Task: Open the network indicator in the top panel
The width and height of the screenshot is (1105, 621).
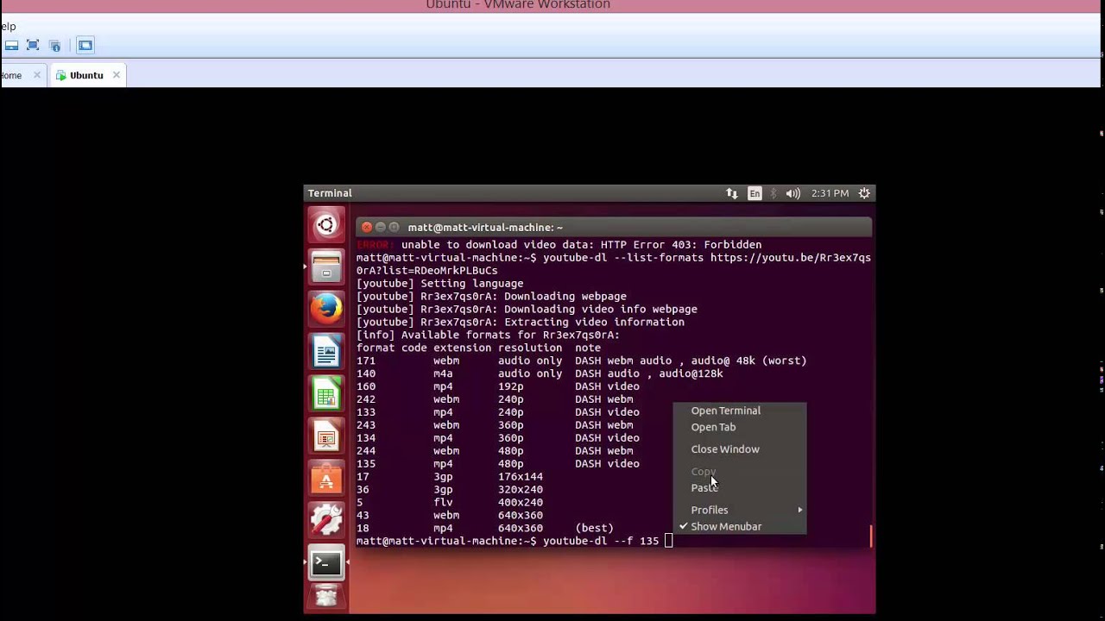Action: (x=732, y=193)
